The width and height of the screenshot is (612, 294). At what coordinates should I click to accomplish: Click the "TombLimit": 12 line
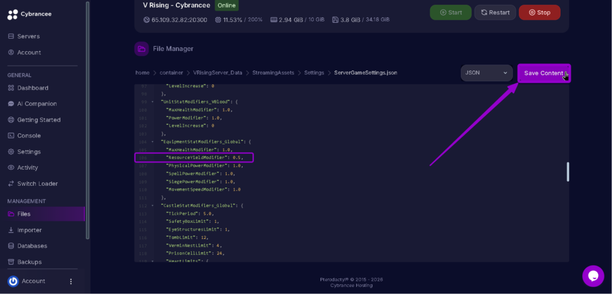click(187, 237)
